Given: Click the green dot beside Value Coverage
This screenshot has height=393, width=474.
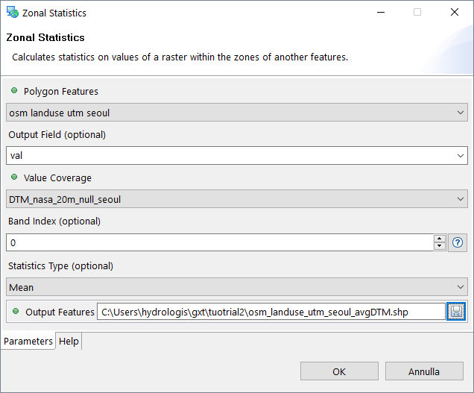Looking at the screenshot, I should [x=13, y=177].
